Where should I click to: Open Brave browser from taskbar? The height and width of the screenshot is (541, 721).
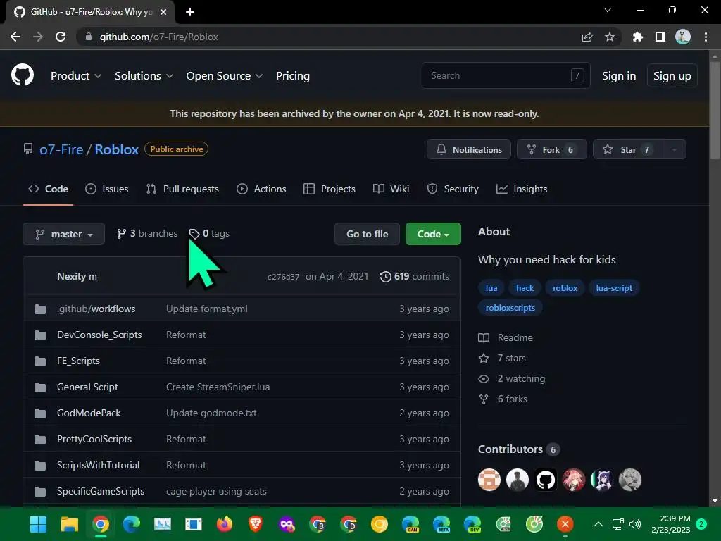[255, 524]
